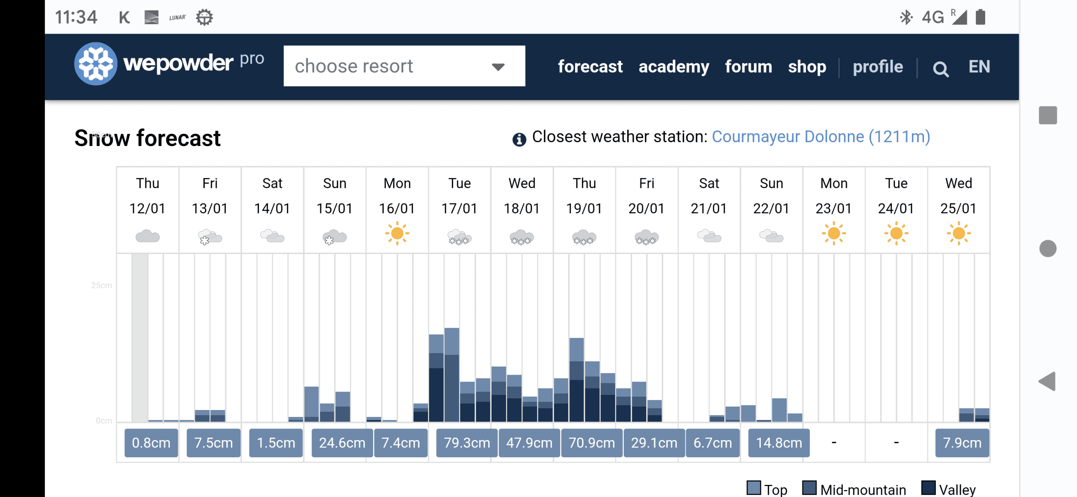Switch to English with the EN selector

(x=979, y=67)
